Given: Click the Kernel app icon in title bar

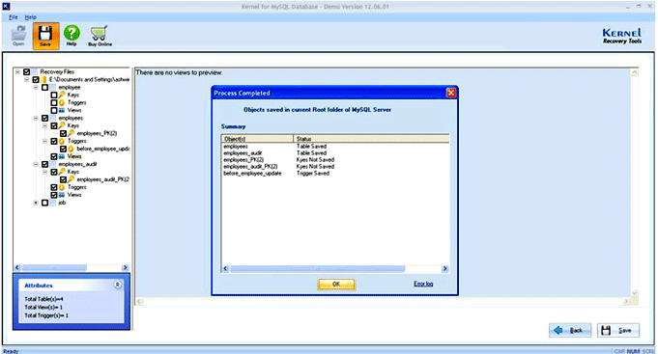Looking at the screenshot, I should tap(6, 7).
